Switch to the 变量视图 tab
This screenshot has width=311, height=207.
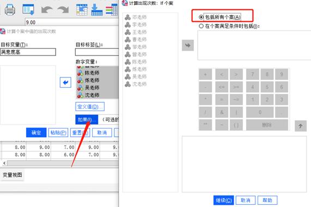13,175
